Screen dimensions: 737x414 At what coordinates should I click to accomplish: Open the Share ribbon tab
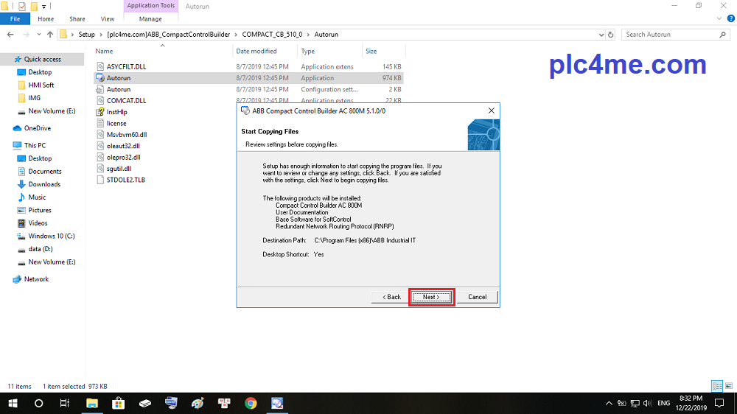[x=77, y=19]
